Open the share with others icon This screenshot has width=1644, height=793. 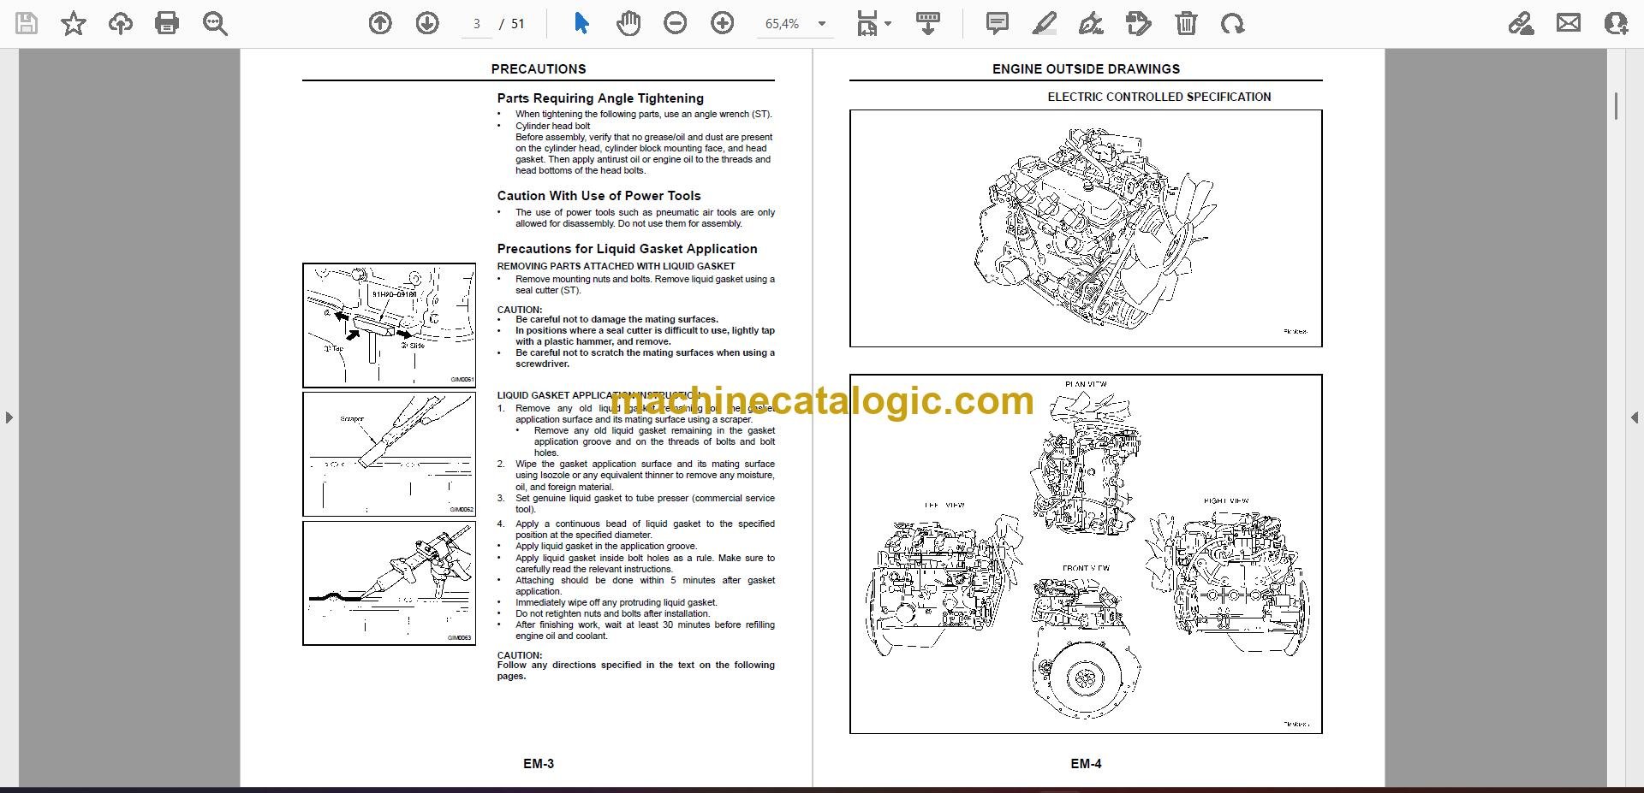(1616, 24)
